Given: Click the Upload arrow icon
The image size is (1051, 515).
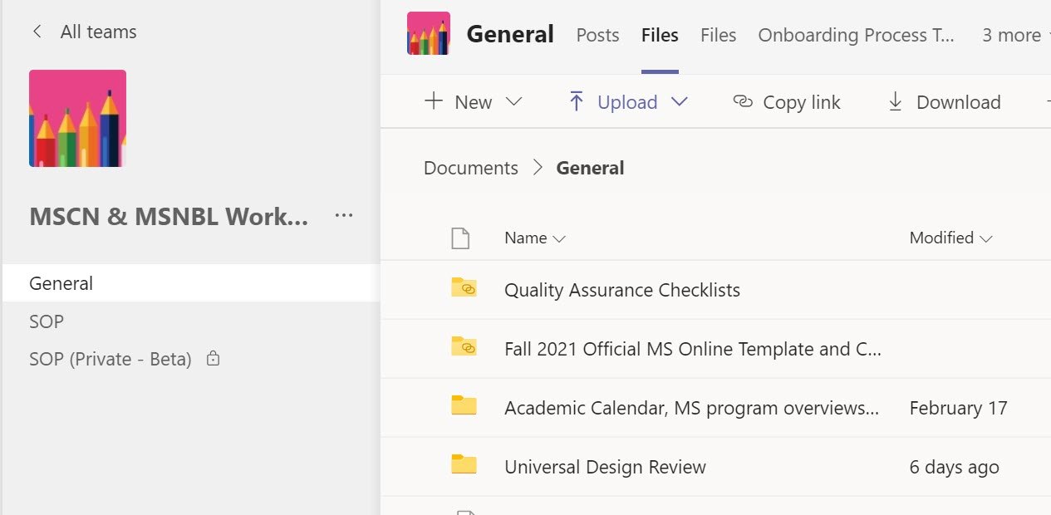Looking at the screenshot, I should point(576,101).
